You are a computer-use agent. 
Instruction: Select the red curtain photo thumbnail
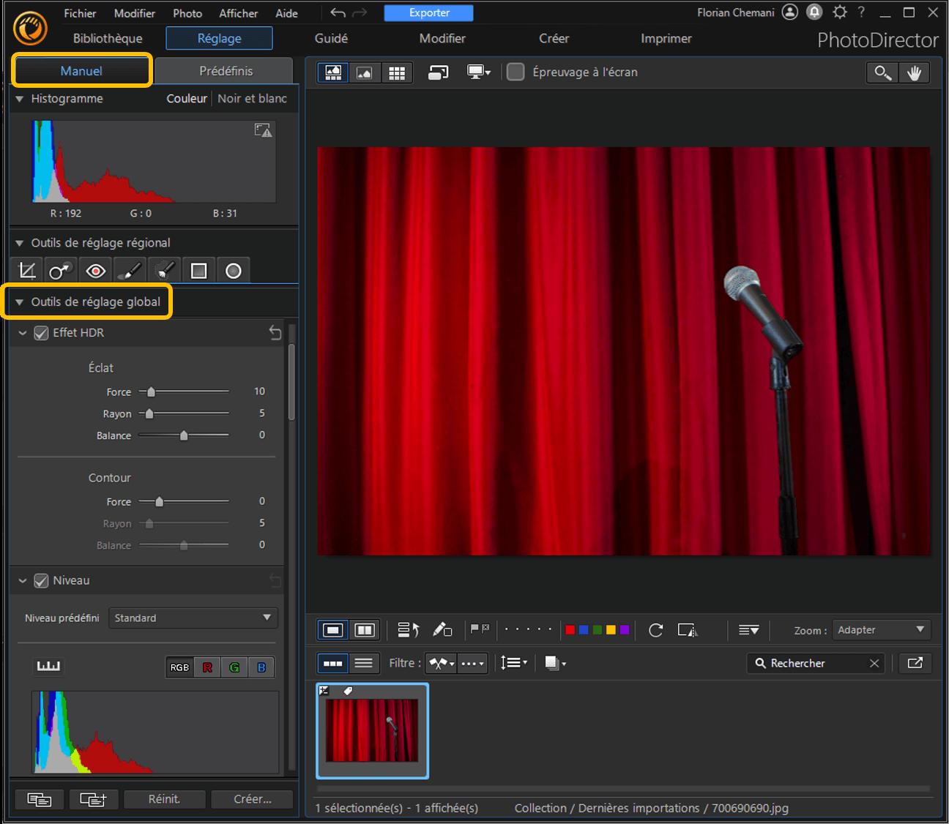pyautogui.click(x=372, y=730)
